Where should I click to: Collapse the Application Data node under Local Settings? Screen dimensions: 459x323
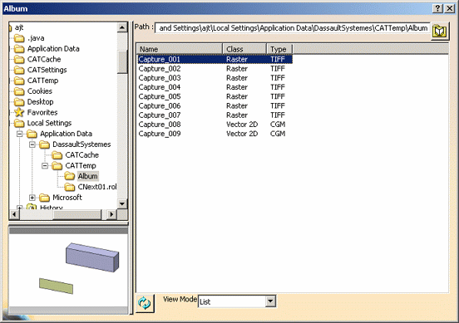tap(20, 134)
